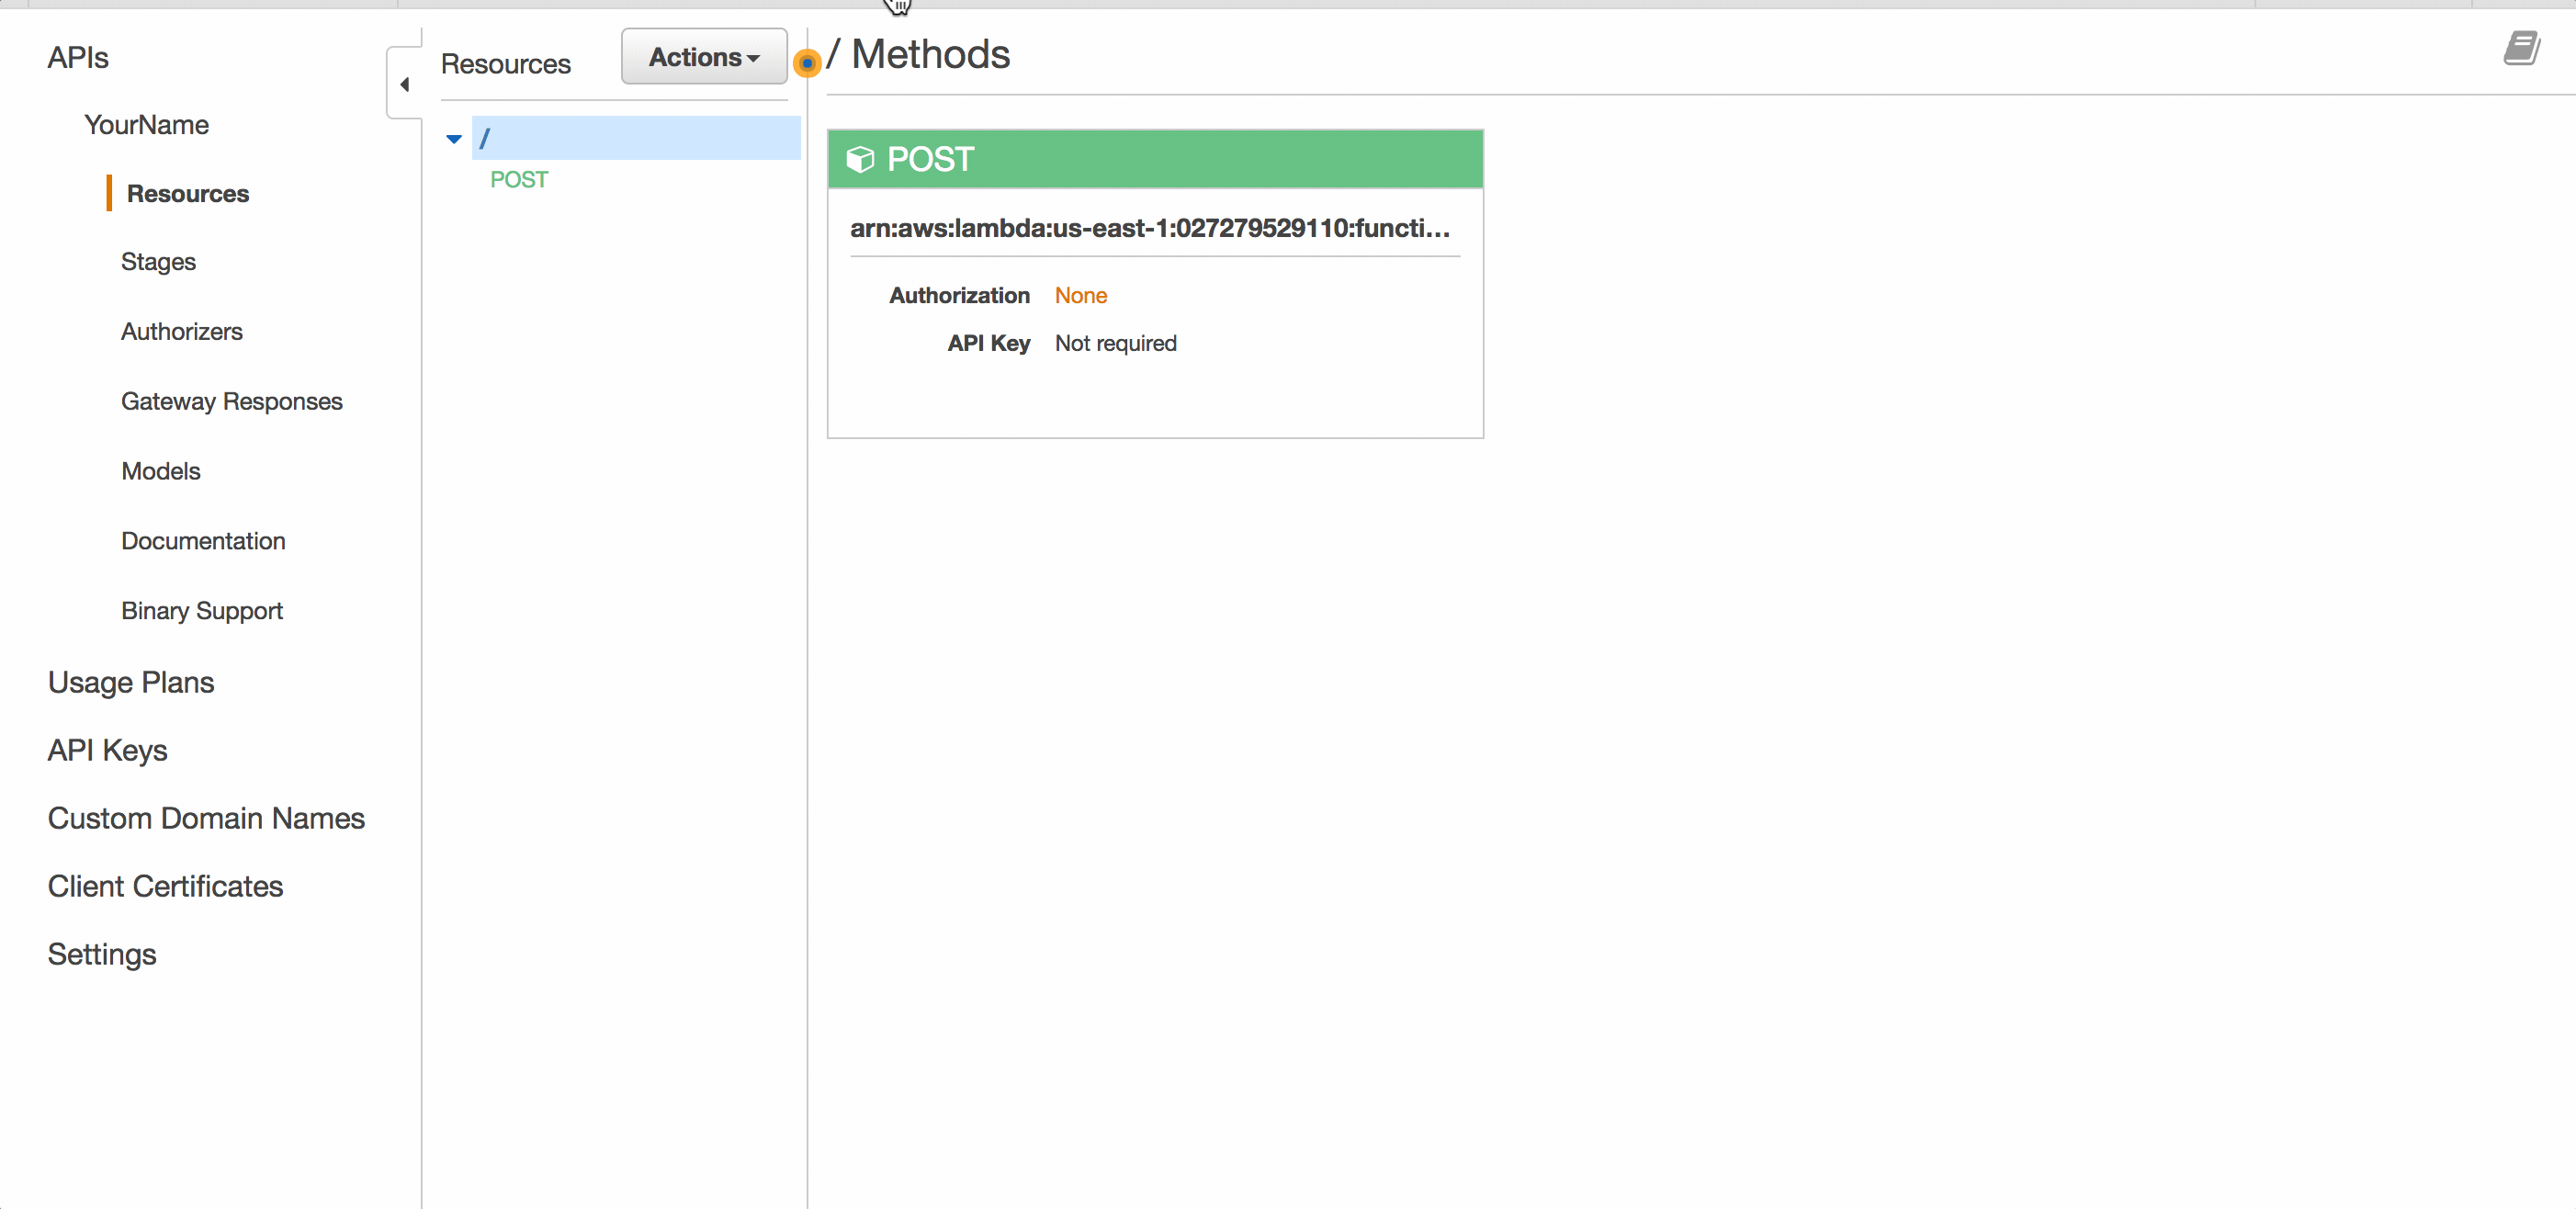Open Authorizers section
The width and height of the screenshot is (2576, 1209).
pos(182,332)
